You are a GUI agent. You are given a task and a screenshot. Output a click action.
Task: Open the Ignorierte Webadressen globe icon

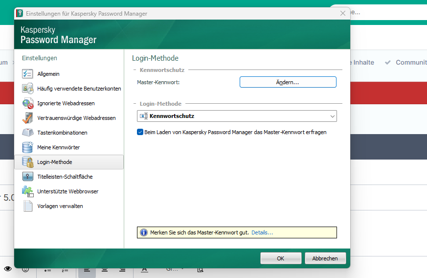click(27, 103)
